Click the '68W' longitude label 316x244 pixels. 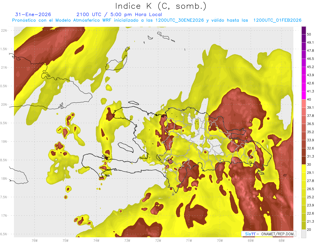coord(282,240)
